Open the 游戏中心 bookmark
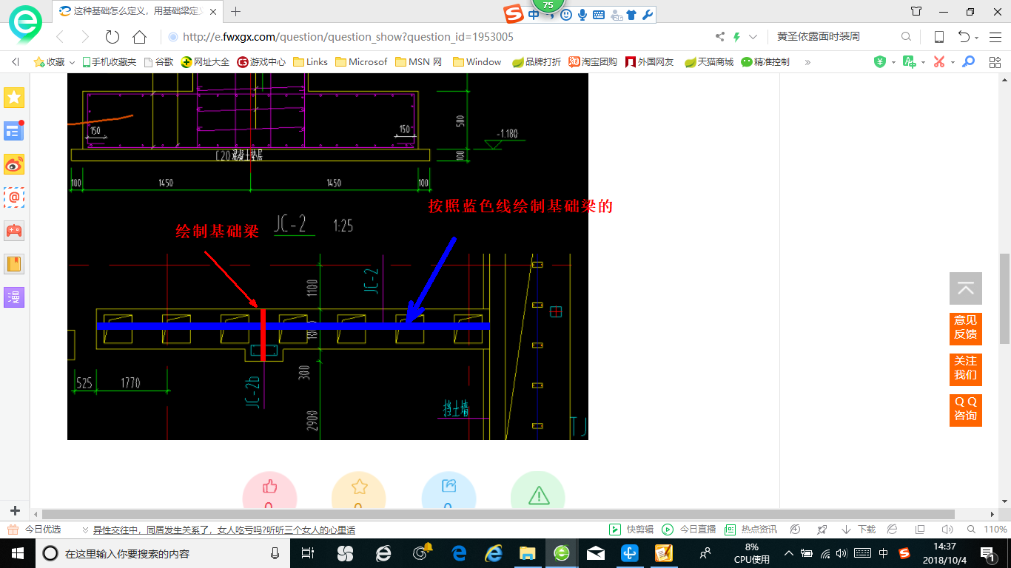This screenshot has width=1011, height=568. pos(261,62)
